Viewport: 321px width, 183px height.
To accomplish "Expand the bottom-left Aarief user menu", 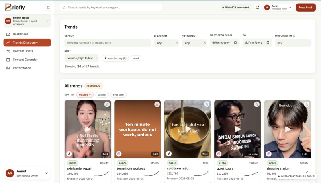I will pyautogui.click(x=47, y=173).
